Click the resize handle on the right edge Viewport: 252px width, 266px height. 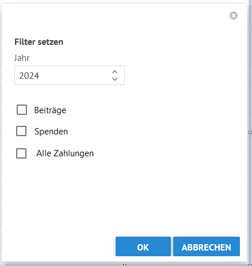tap(250, 132)
